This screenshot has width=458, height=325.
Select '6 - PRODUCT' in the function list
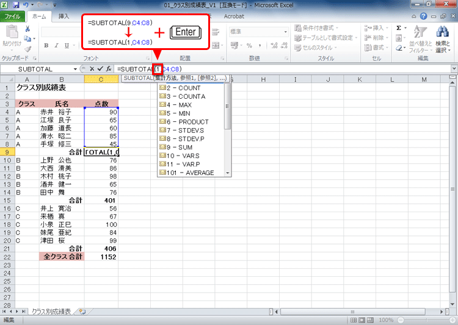191,122
